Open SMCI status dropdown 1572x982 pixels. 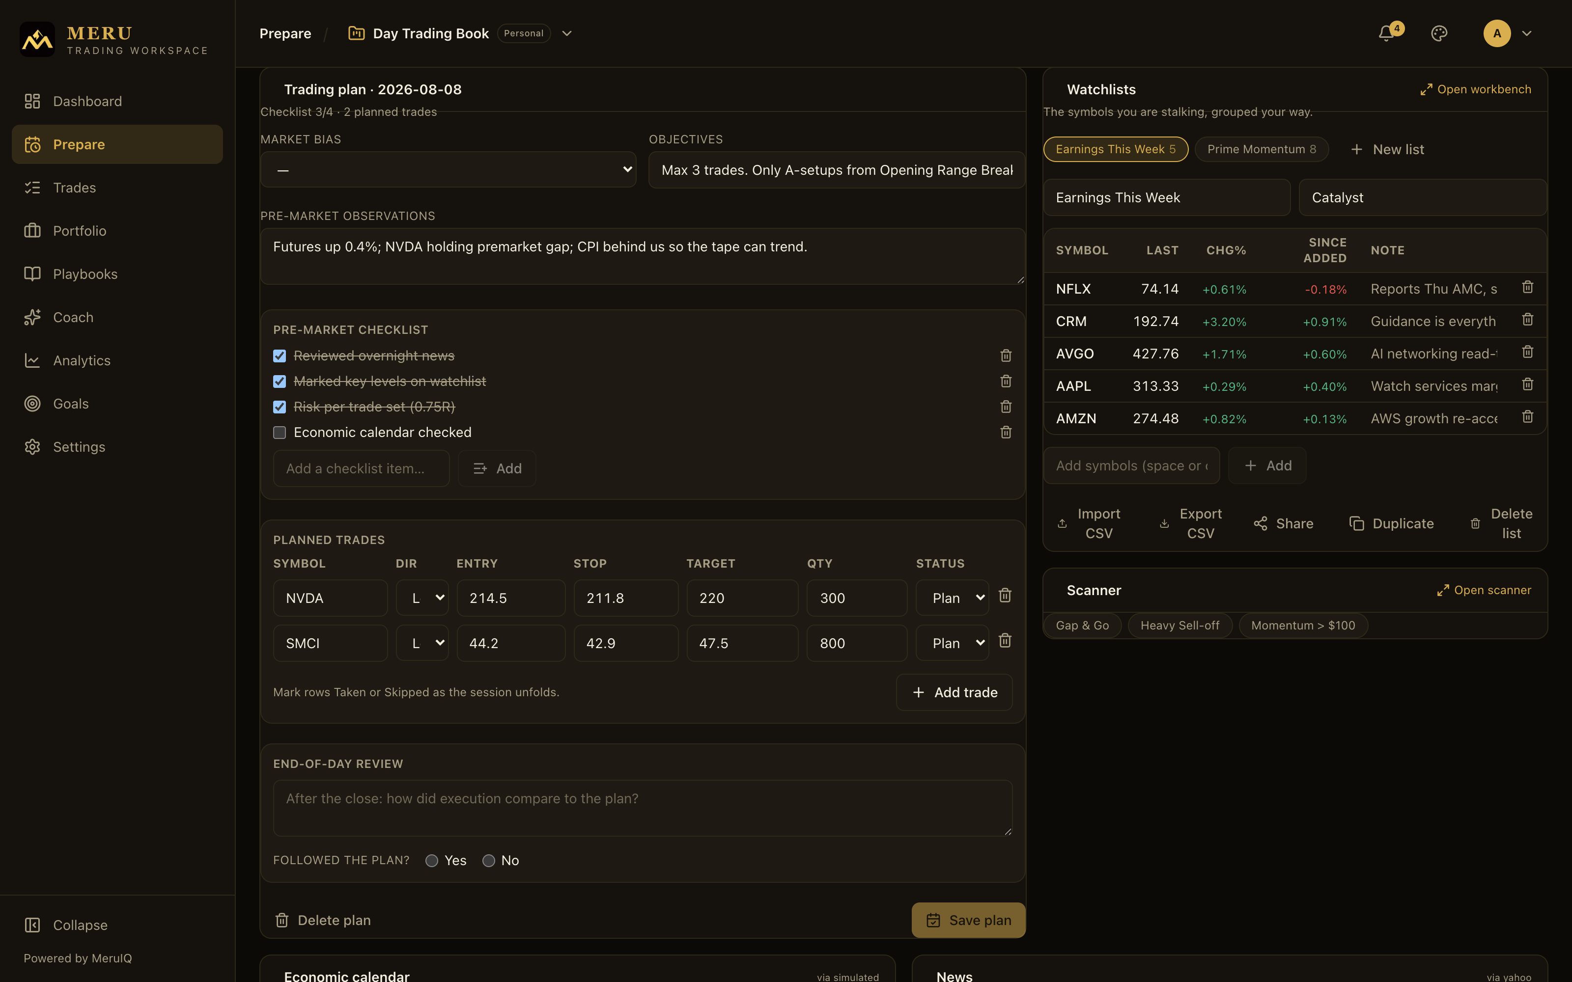coord(952,643)
